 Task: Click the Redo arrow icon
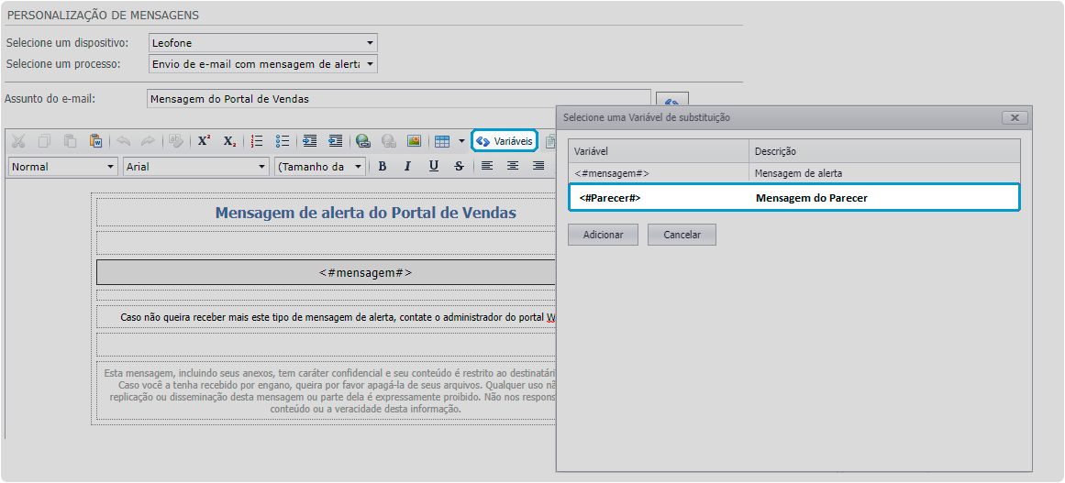(148, 141)
